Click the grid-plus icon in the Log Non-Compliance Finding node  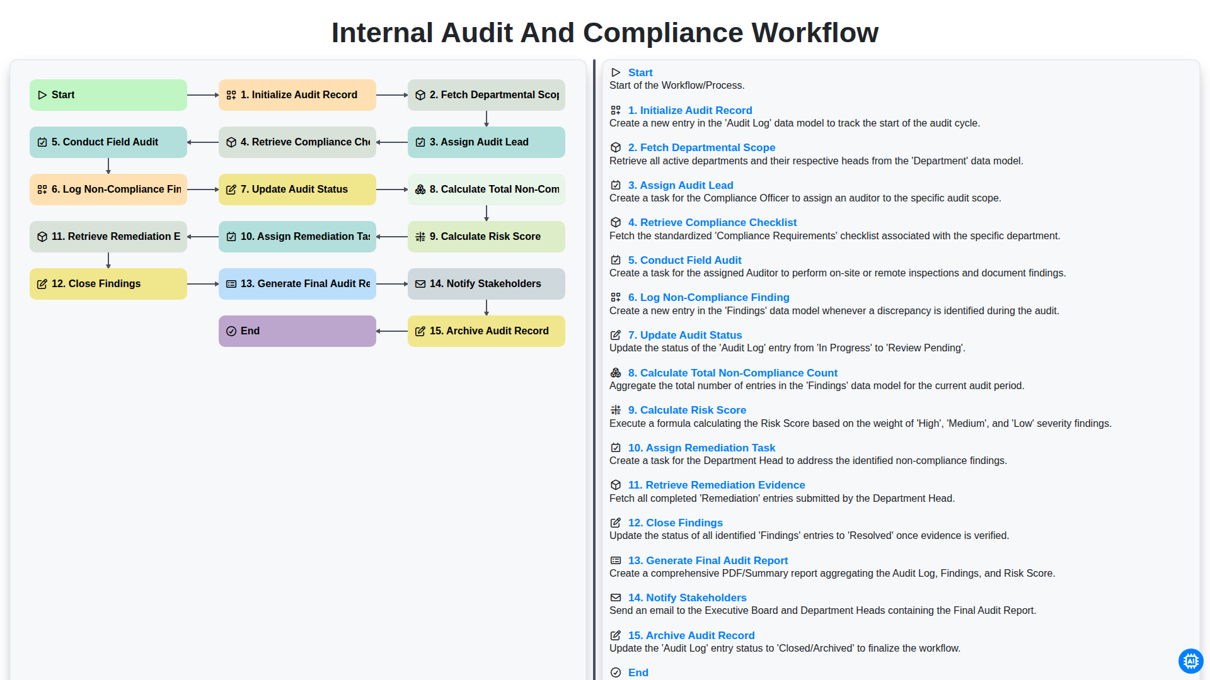(42, 190)
